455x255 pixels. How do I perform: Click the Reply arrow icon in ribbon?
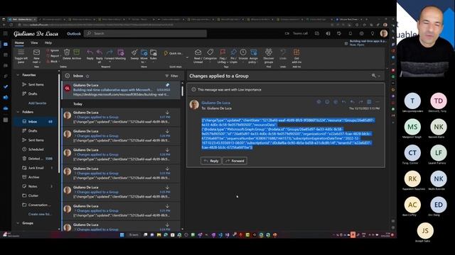point(90,52)
